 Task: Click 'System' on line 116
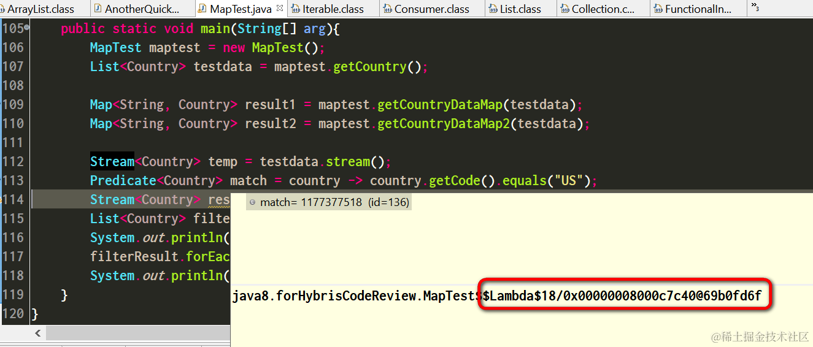[112, 237]
